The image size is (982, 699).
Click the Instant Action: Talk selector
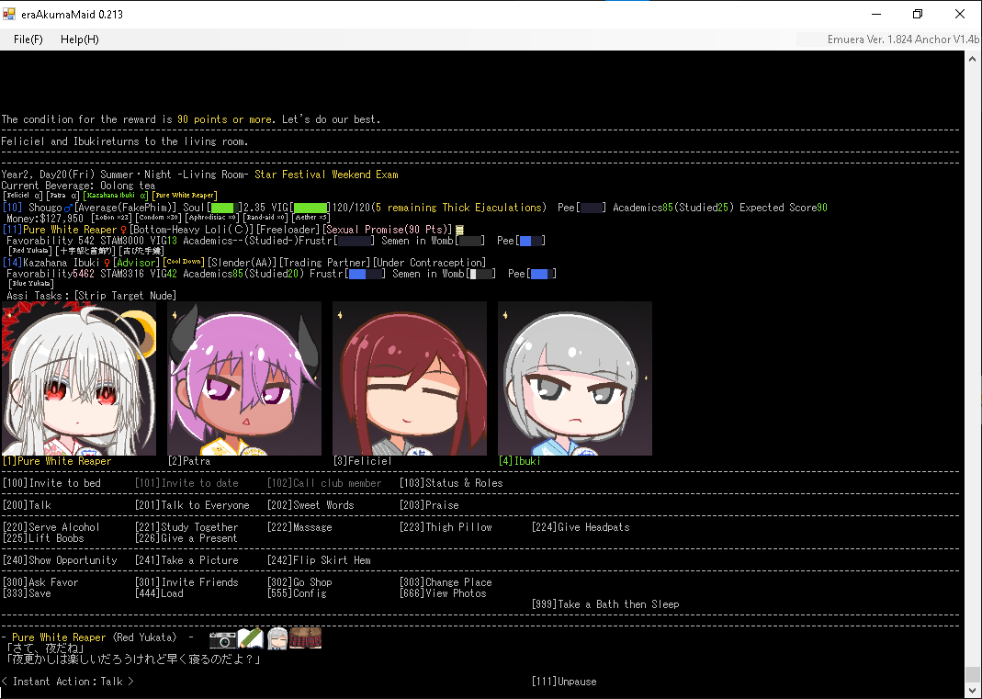point(68,682)
